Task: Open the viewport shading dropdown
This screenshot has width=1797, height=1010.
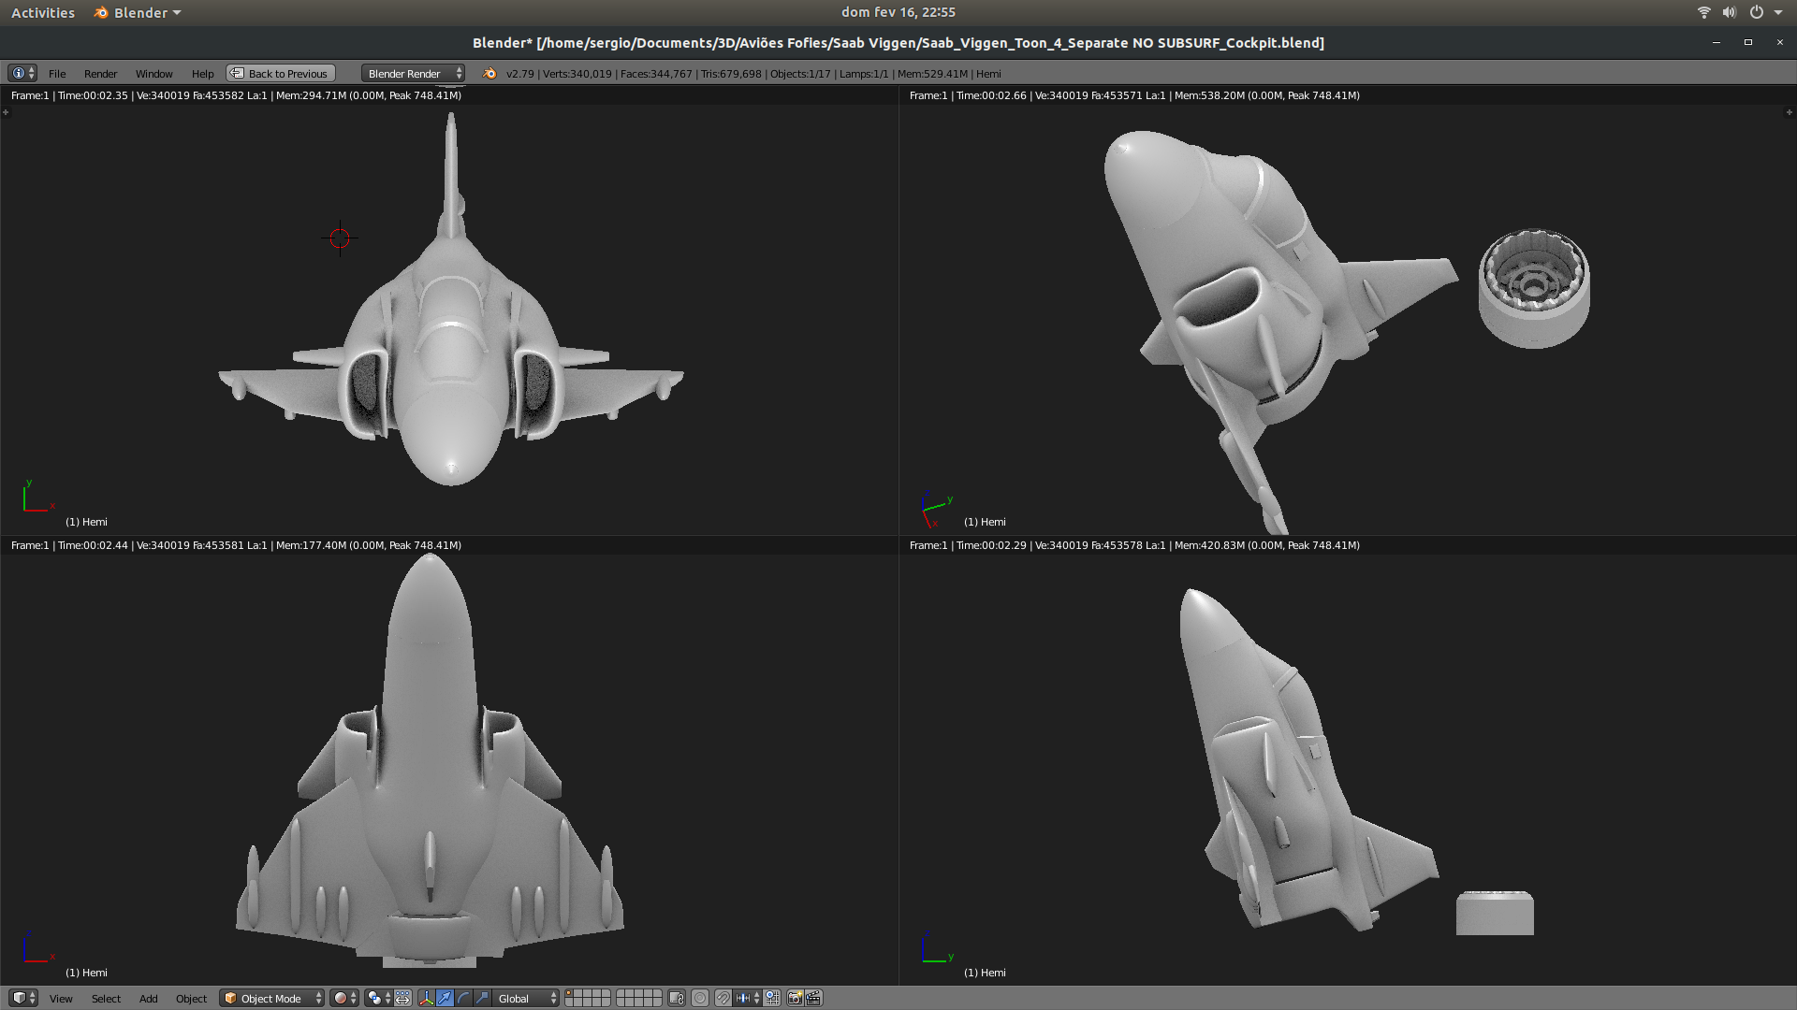Action: pos(342,998)
